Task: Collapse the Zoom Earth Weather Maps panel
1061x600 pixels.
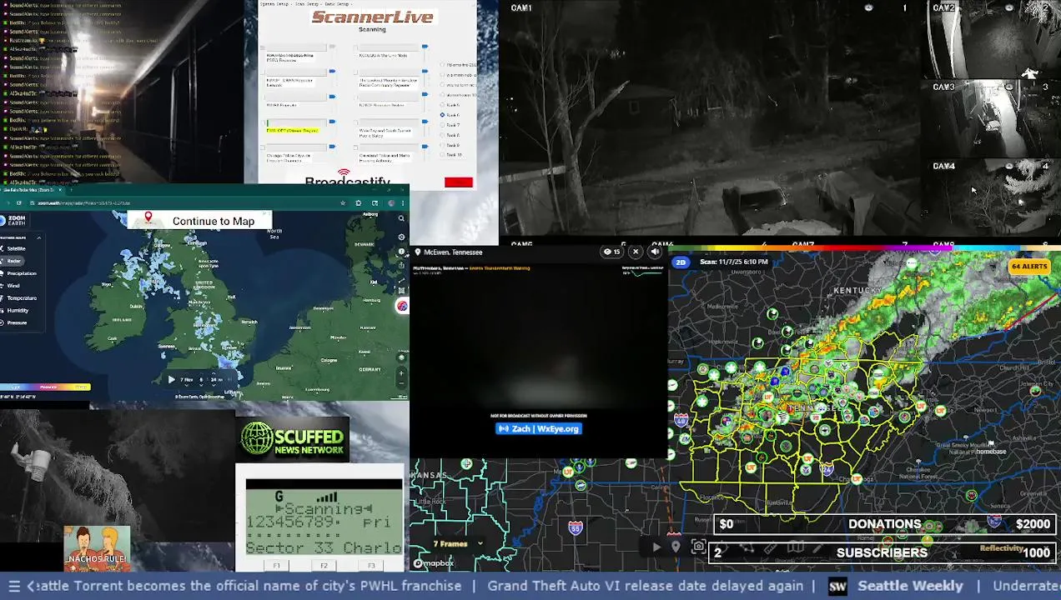Action: tap(39, 238)
